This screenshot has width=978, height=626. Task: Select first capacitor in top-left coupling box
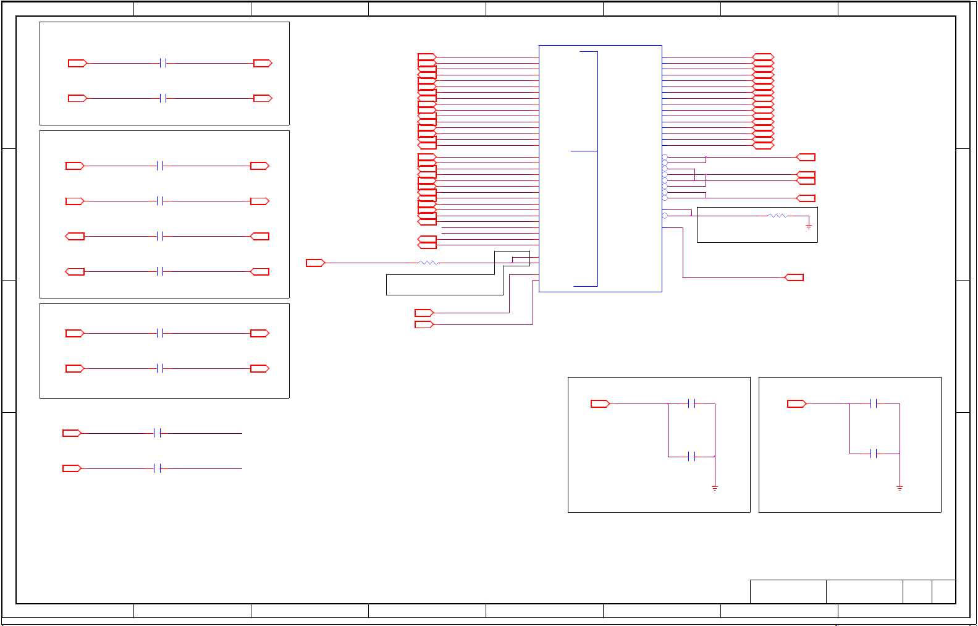tap(163, 63)
